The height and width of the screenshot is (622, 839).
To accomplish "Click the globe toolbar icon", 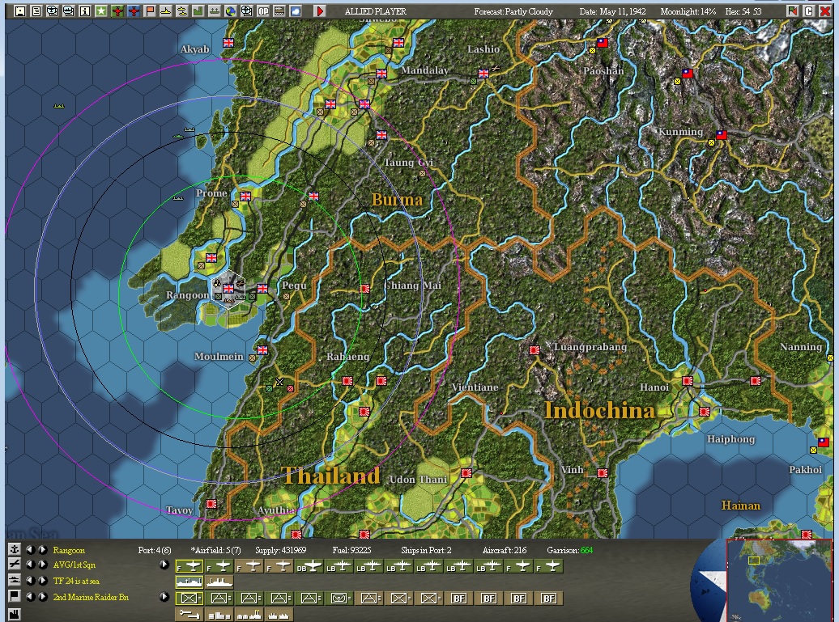I will coord(231,11).
